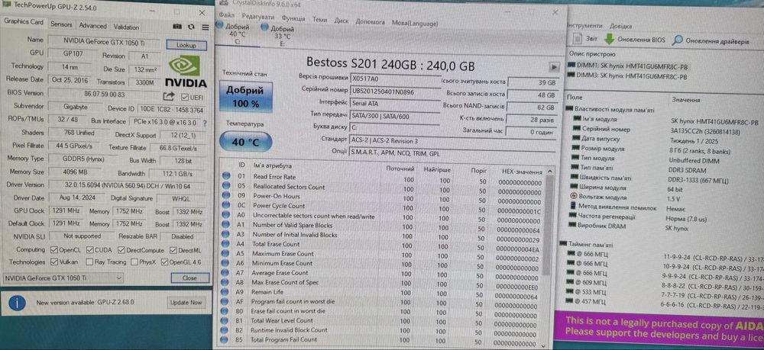The image size is (764, 350).
Task: Click the 40 °C temperature indicator
Action: point(245,142)
